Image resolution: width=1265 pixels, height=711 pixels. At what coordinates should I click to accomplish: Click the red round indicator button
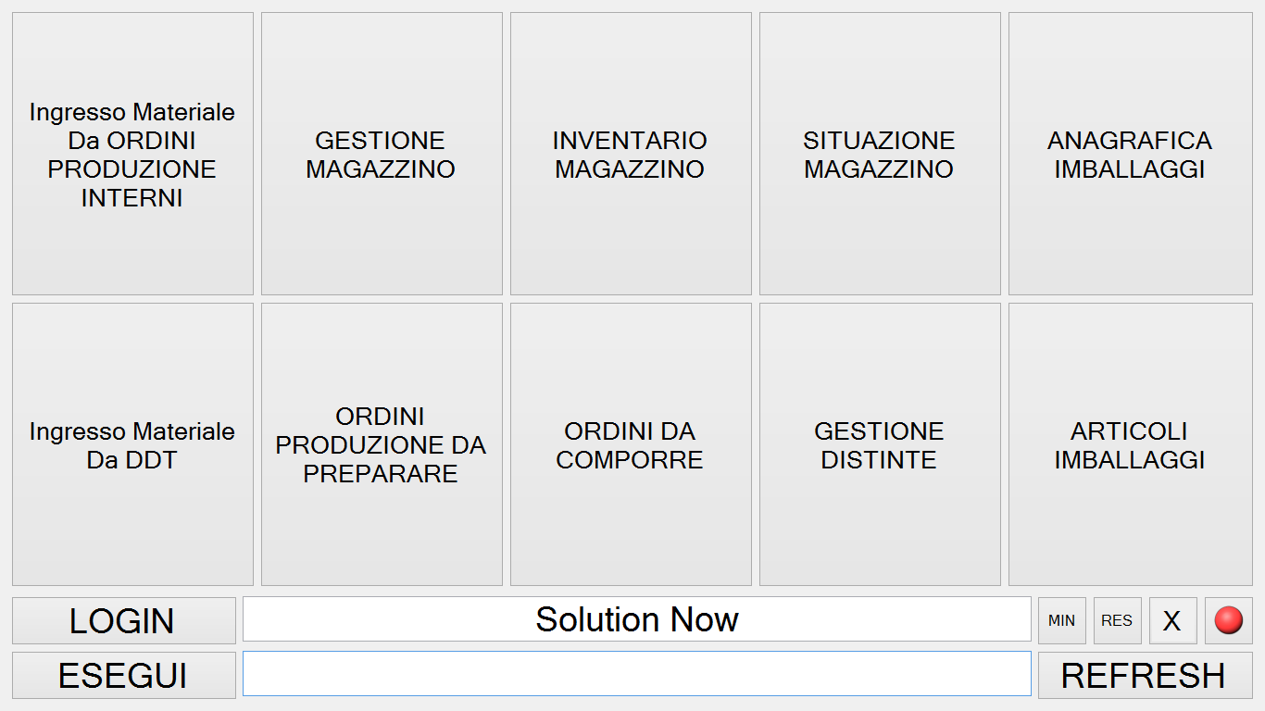pyautogui.click(x=1228, y=620)
